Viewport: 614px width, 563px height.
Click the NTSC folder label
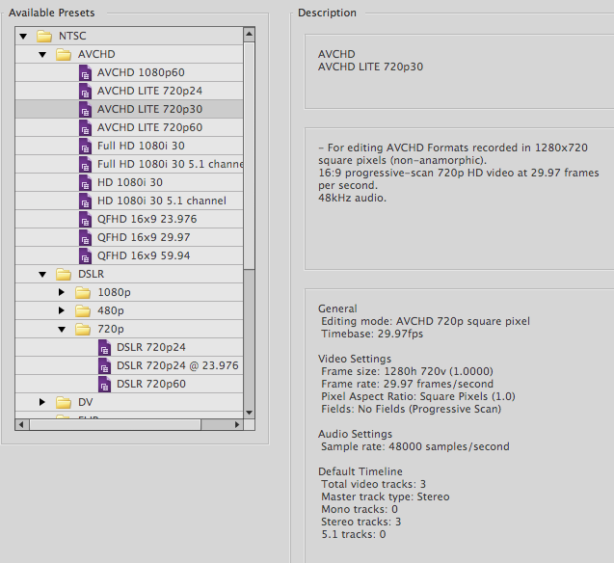pyautogui.click(x=72, y=36)
